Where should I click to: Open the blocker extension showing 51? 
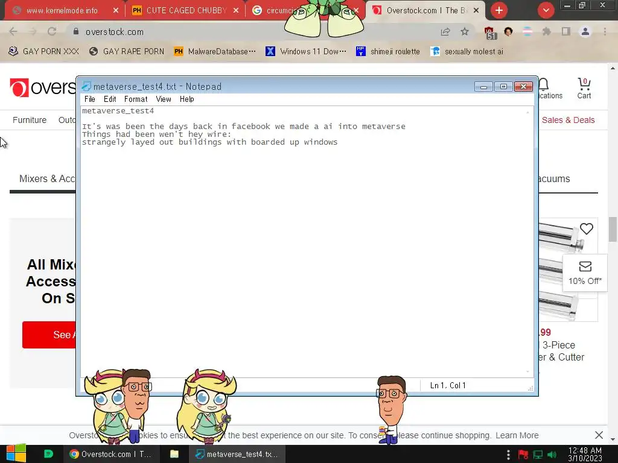tap(490, 33)
